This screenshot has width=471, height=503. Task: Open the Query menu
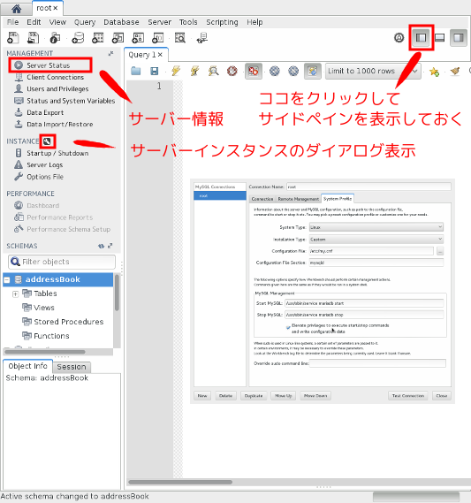tap(85, 22)
